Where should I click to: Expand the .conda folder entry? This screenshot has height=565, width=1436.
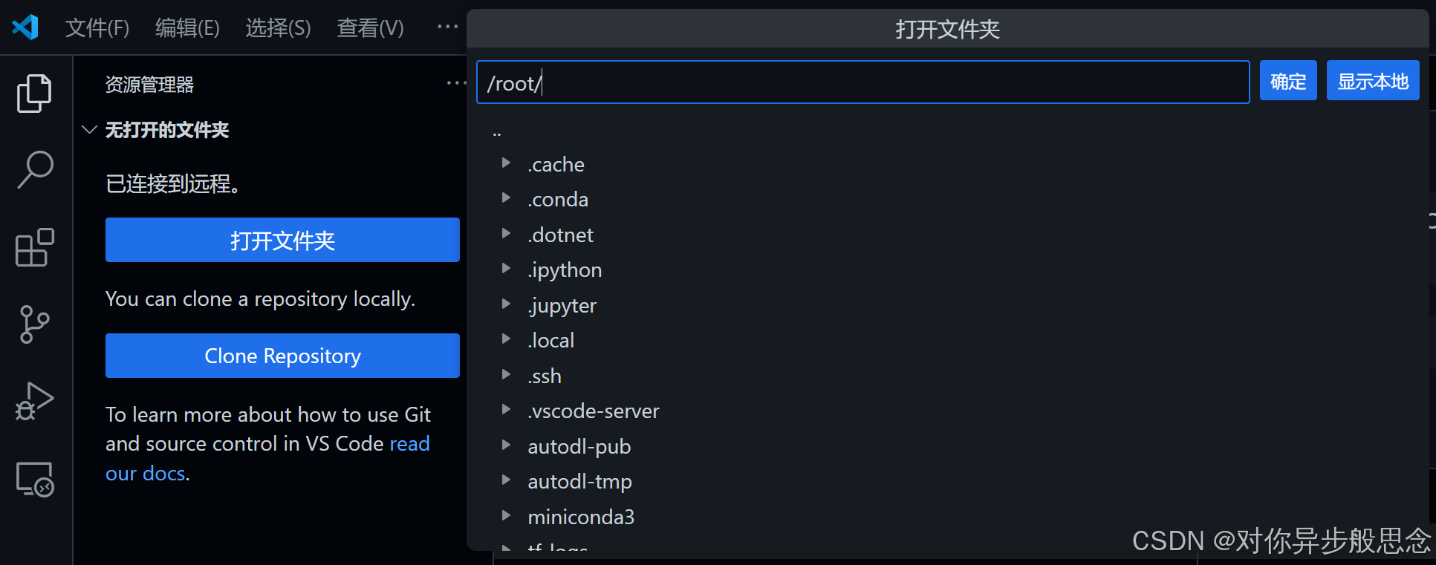point(507,199)
